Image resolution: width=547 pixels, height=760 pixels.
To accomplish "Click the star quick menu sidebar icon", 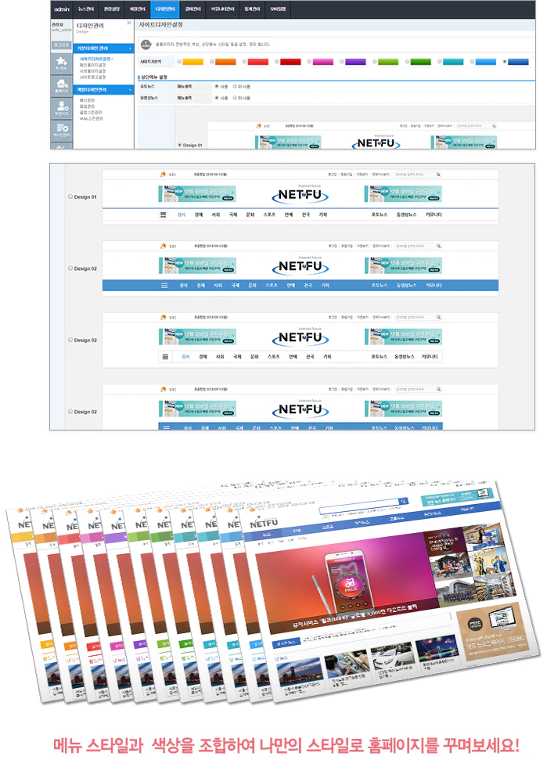I will click(x=61, y=64).
